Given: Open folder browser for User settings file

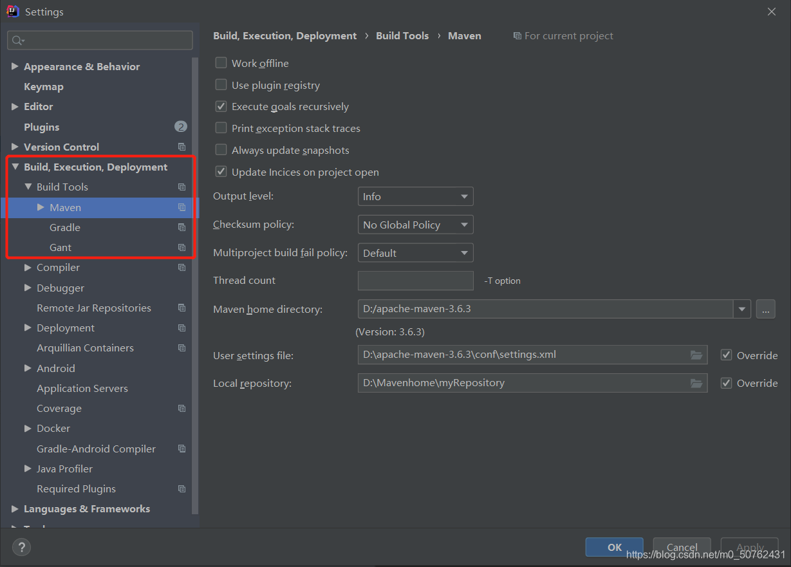Looking at the screenshot, I should (696, 355).
